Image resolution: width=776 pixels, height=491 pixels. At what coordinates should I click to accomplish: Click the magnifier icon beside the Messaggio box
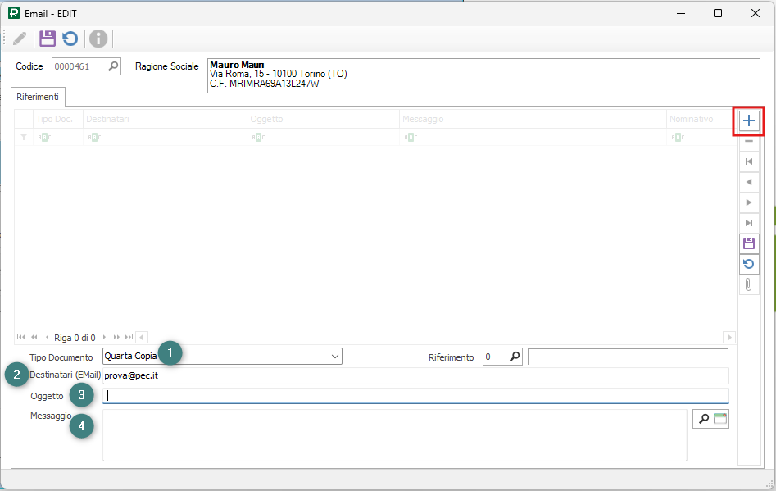pos(703,419)
